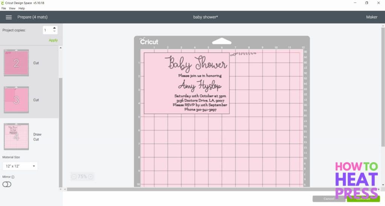Viewport: 385px width, 206px height.
Task: Click the canvas horizontal scrollbar
Action: coord(222,189)
